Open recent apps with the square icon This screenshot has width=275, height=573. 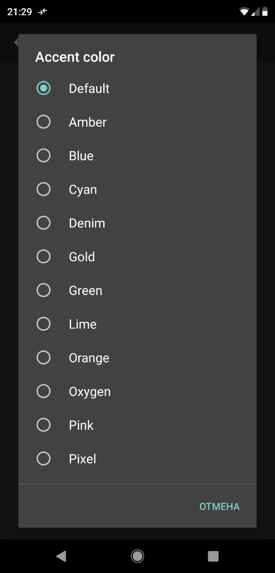coord(213,556)
